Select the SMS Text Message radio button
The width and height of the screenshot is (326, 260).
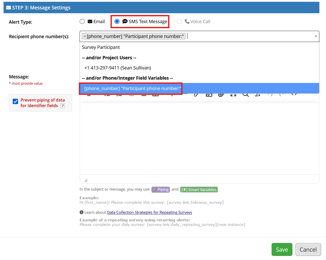[x=117, y=22]
